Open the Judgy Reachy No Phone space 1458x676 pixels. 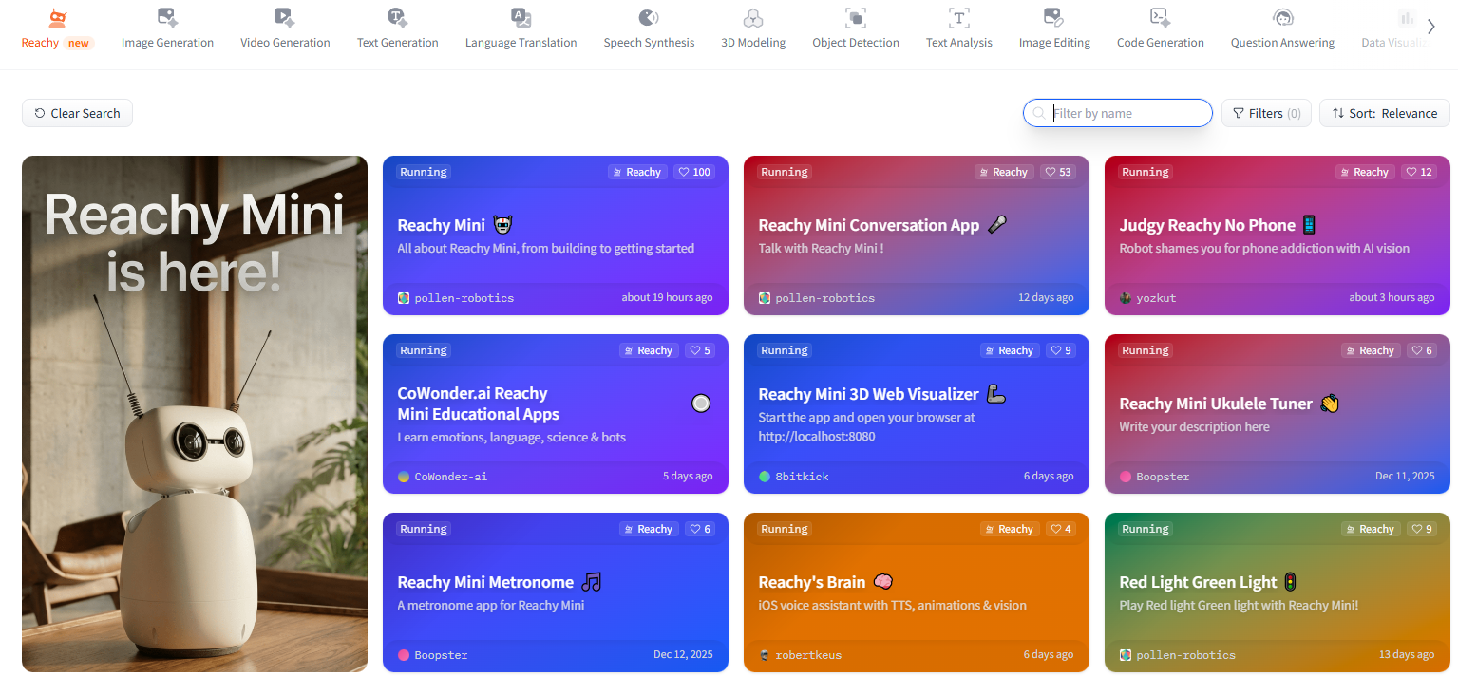tap(1278, 235)
